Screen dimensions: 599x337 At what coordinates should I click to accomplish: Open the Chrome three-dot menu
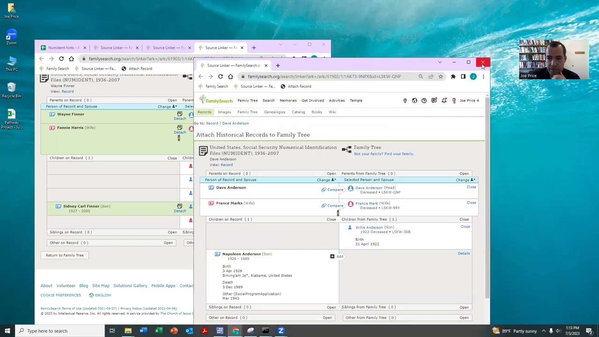[x=483, y=77]
